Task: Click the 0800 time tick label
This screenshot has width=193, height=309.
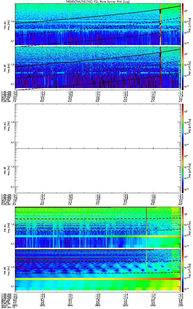Action: tap(15, 305)
